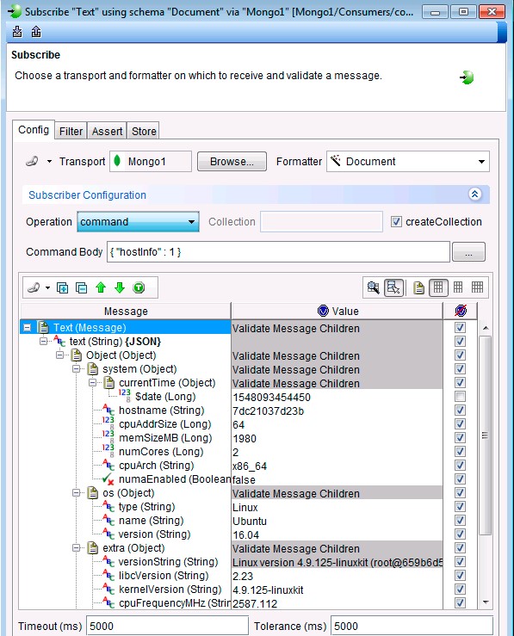
Task: Click the message table vertical scrollbar thumb
Action: [x=486, y=435]
